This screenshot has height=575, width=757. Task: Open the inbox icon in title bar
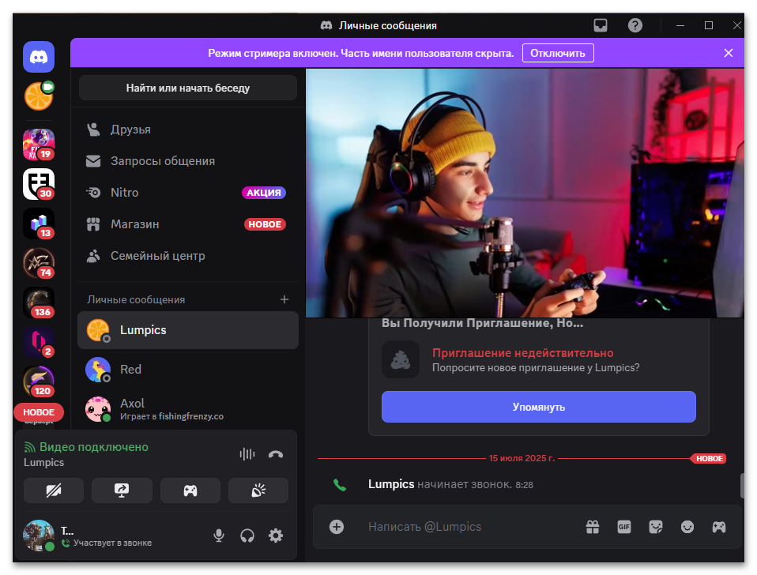[x=600, y=25]
